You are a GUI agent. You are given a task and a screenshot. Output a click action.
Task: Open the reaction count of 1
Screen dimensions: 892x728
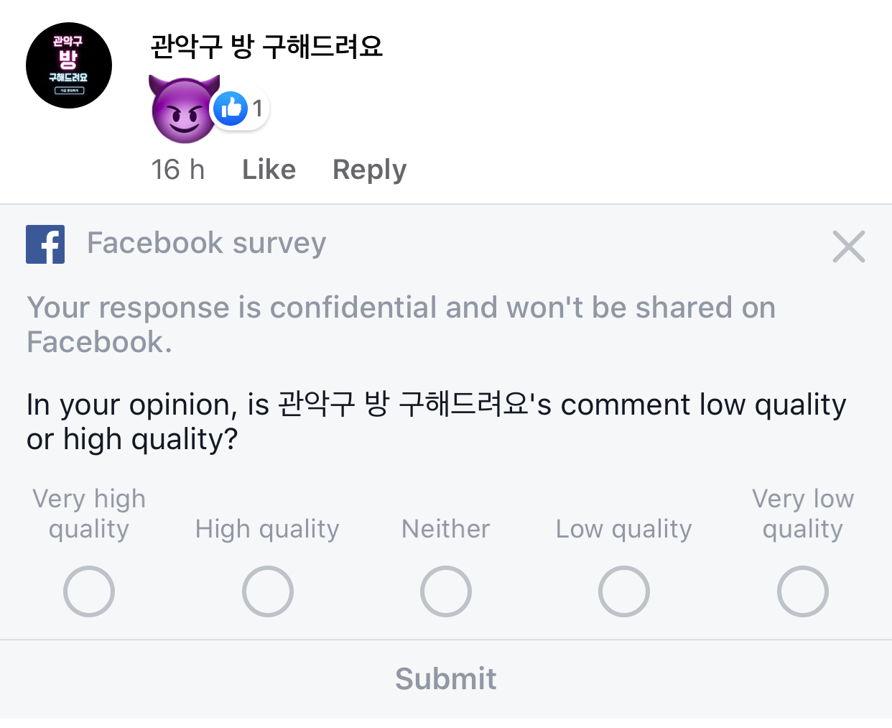pyautogui.click(x=257, y=109)
